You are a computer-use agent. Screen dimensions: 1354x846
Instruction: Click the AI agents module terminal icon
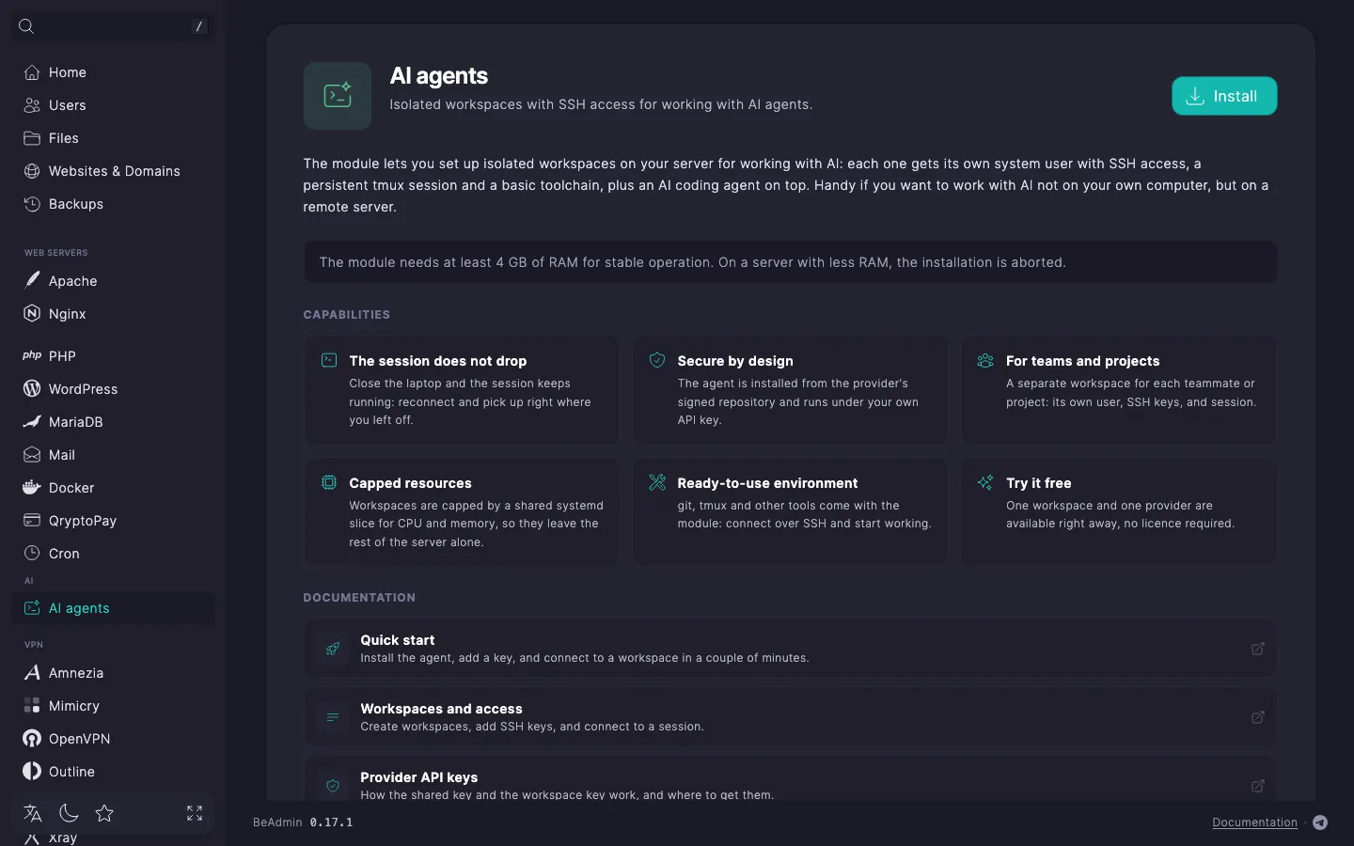(x=338, y=95)
